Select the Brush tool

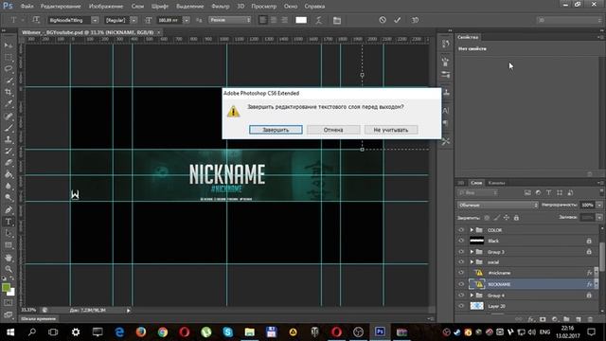pyautogui.click(x=9, y=128)
